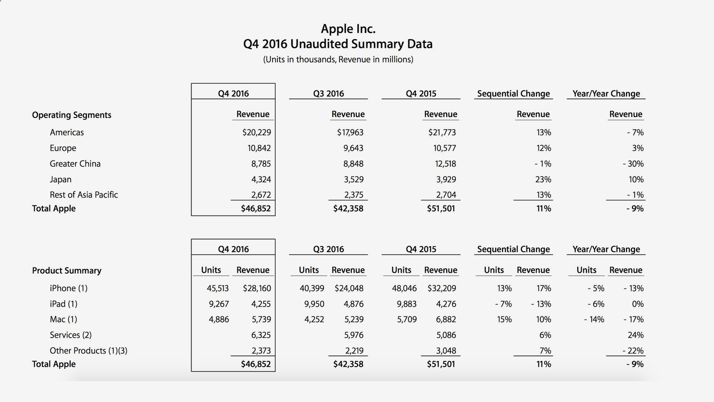Select the "Europe" segment label
714x402 pixels.
[63, 148]
